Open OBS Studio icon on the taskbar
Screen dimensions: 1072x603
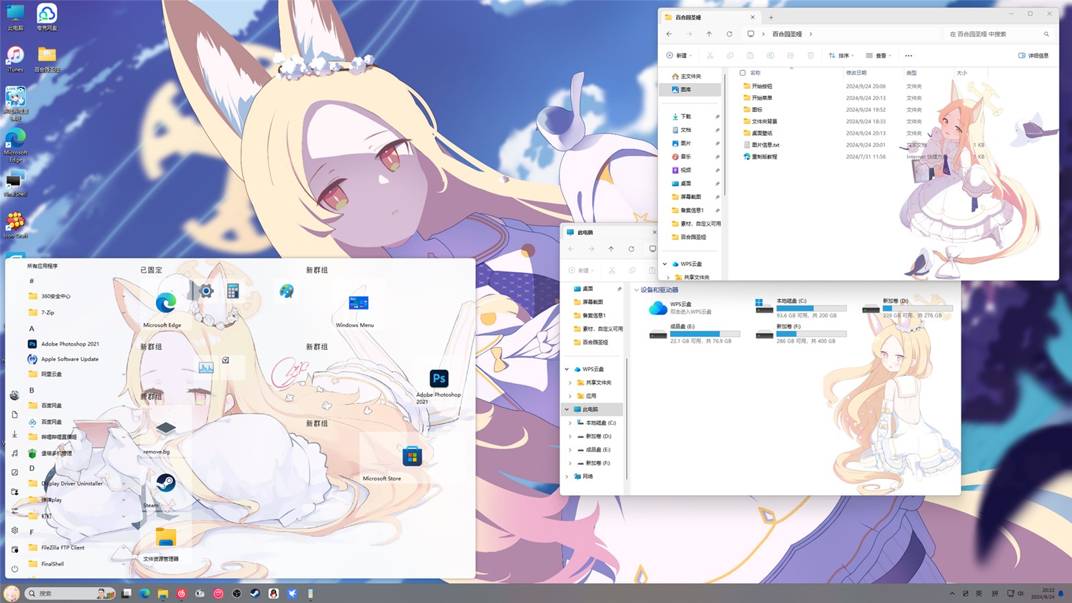(237, 594)
